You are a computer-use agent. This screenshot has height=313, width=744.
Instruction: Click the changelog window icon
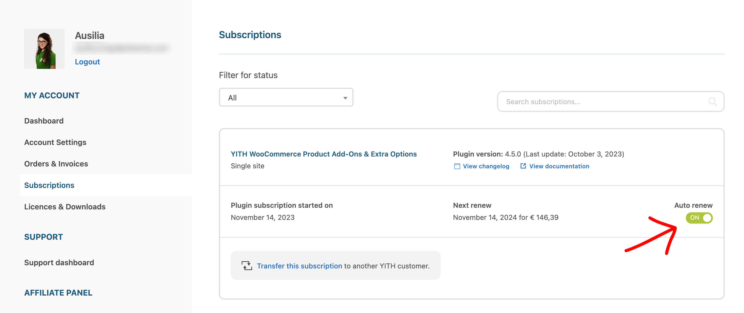(457, 166)
